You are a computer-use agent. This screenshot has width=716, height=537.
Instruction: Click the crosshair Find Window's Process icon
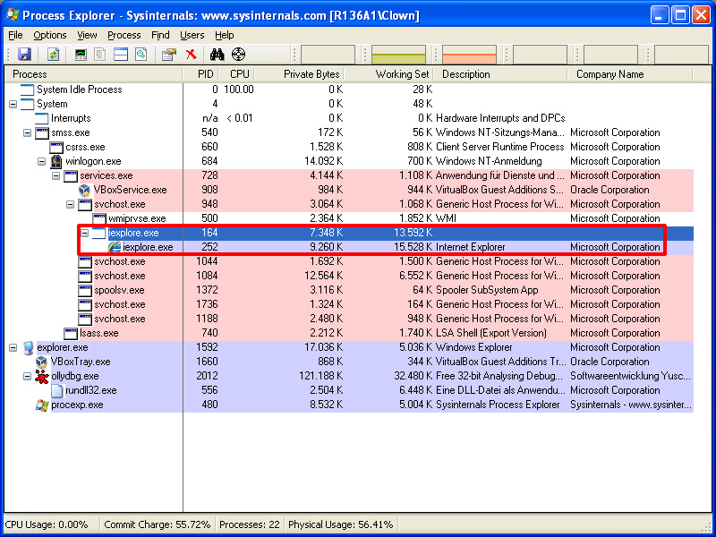pos(238,55)
